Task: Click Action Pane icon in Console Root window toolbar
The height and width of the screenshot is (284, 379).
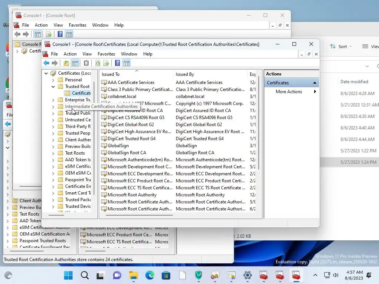Action: (x=69, y=34)
